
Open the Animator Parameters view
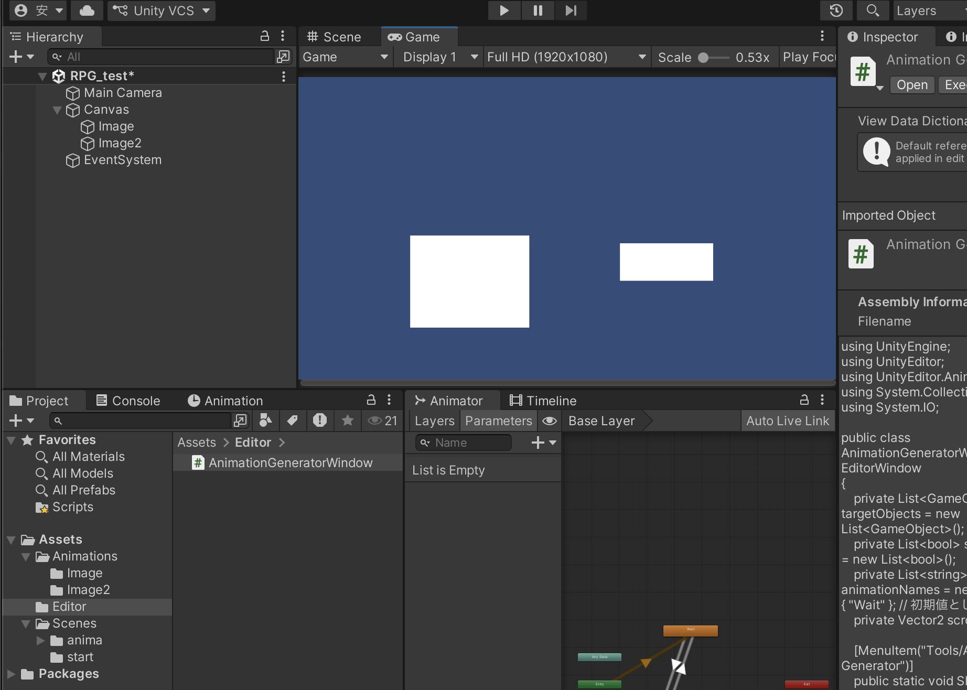(498, 421)
